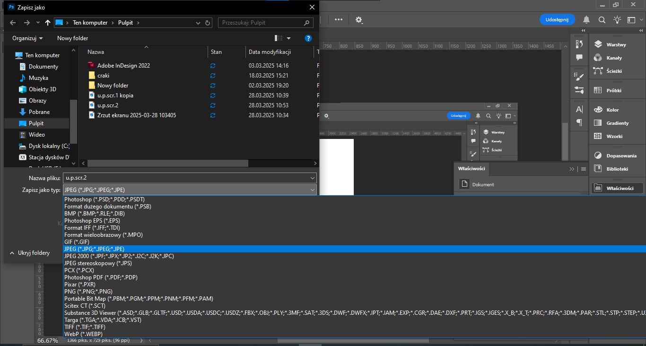Click the refresh button beside address bar
The image size is (646, 346).
[x=208, y=23]
